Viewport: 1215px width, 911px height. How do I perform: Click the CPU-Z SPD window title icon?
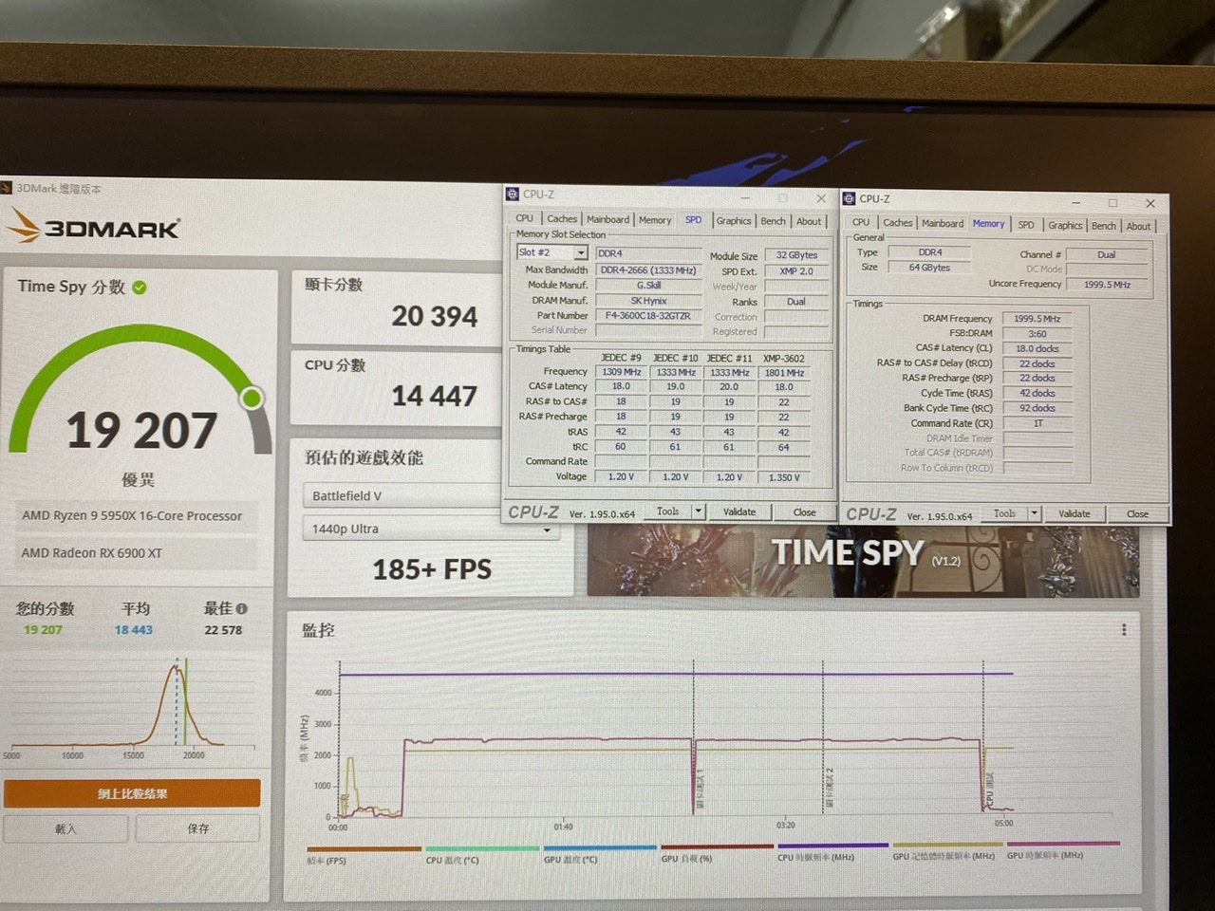pos(513,195)
